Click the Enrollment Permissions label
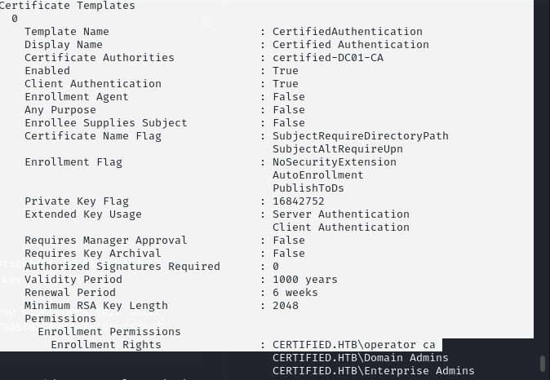 [x=109, y=332]
